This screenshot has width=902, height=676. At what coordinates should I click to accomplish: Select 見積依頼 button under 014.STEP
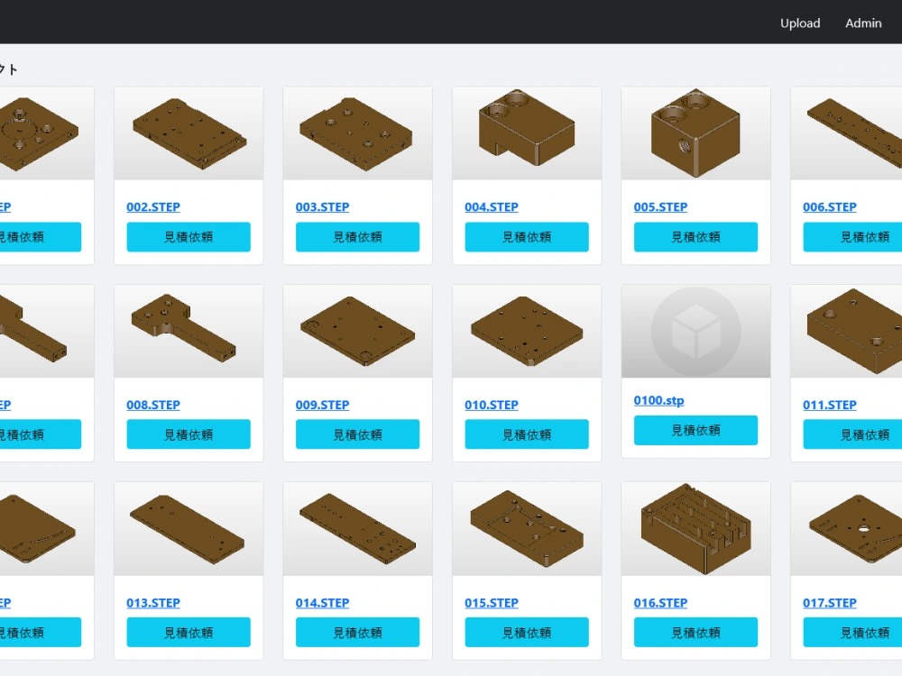pyautogui.click(x=358, y=633)
